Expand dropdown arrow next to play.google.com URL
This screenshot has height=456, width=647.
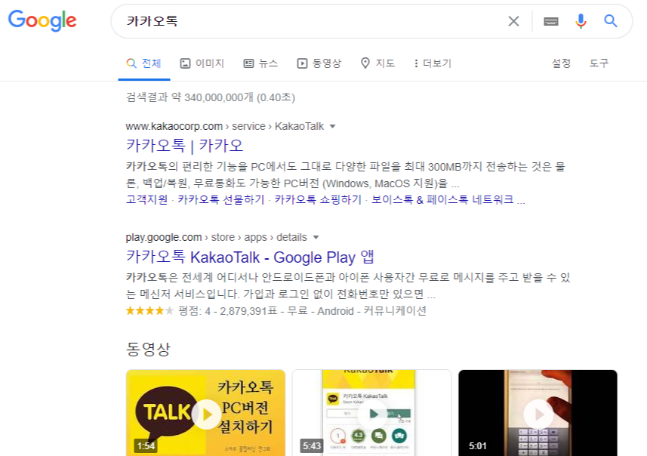click(316, 238)
